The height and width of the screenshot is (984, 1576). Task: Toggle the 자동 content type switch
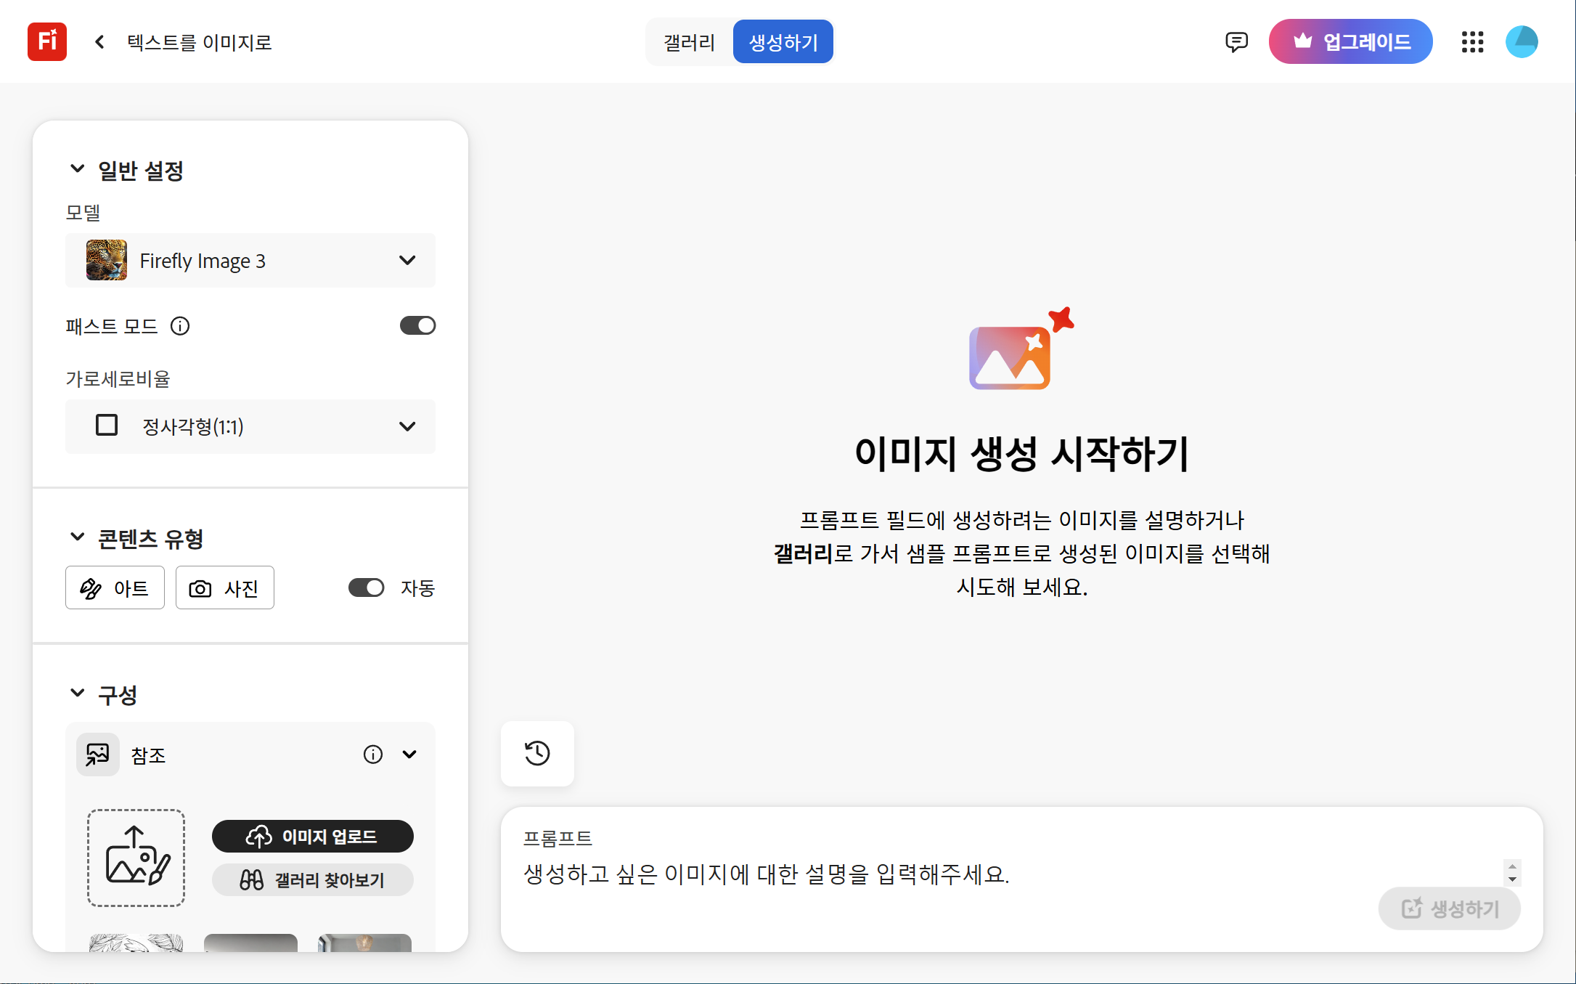(366, 587)
